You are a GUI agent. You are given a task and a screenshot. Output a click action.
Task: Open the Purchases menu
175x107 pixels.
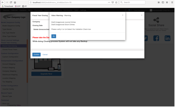click(x=38, y=10)
